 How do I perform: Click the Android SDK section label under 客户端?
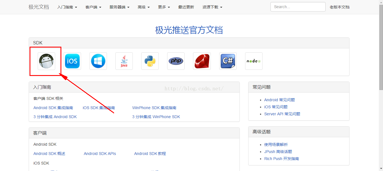[45, 144]
